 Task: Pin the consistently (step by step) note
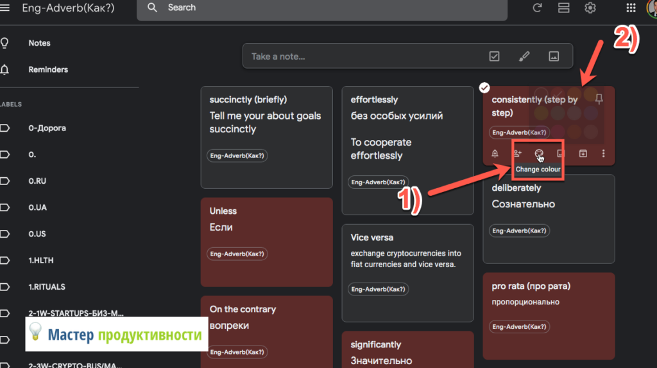click(x=599, y=99)
